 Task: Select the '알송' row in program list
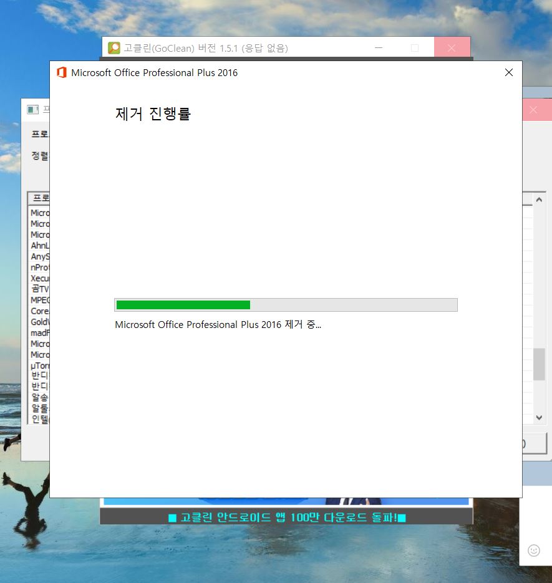pos(40,397)
